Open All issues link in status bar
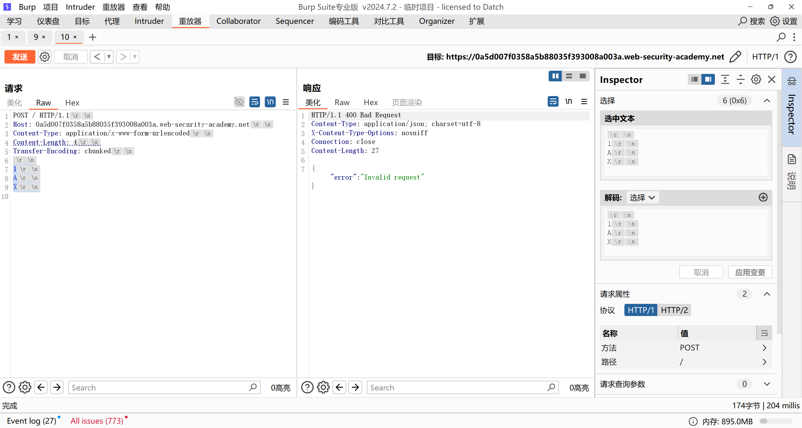The image size is (802, 428). pos(97,421)
